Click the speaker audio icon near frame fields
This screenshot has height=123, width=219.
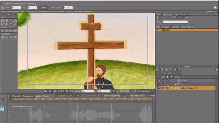pyautogui.click(x=114, y=91)
